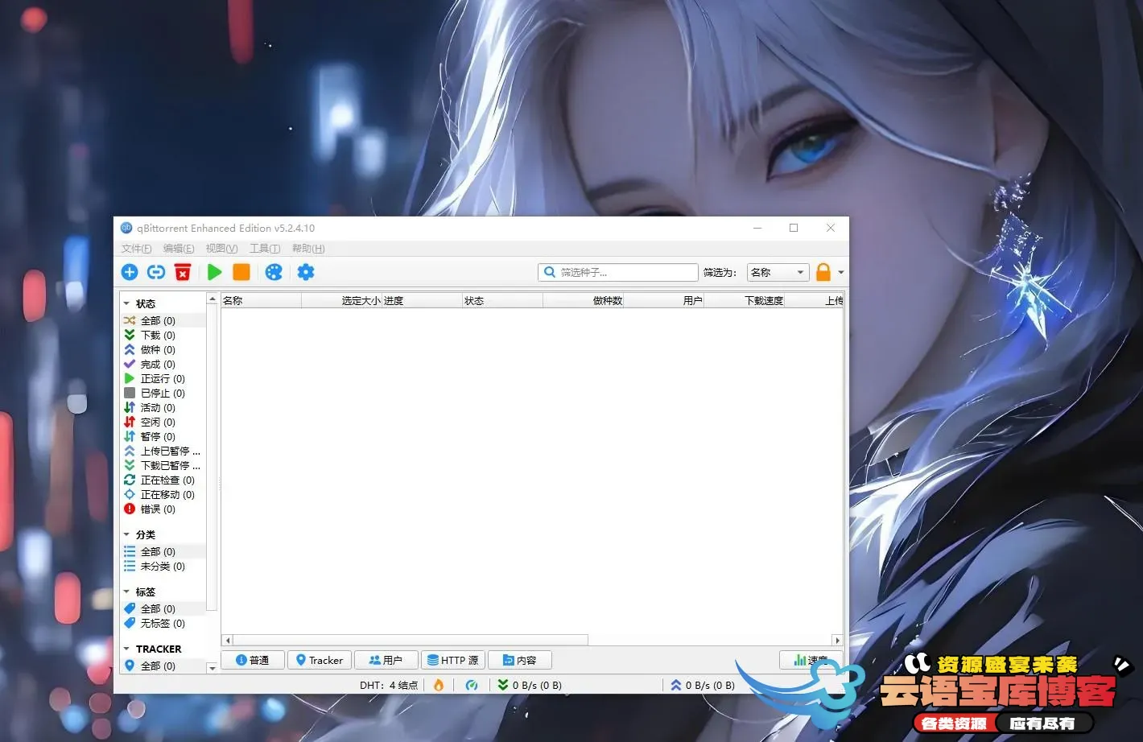Click the red delete torrent trash icon
1143x742 pixels.
183,272
